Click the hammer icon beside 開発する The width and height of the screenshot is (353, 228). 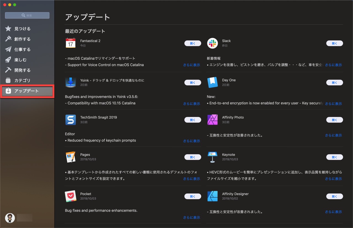click(x=8, y=70)
